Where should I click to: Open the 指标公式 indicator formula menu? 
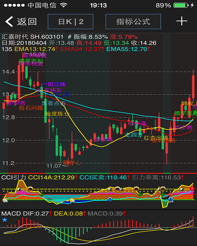point(133,22)
